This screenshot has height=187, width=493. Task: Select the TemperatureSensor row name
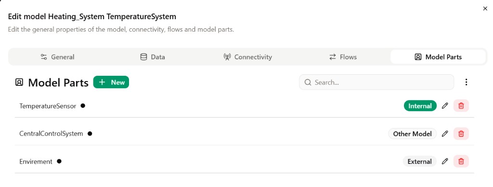pos(48,106)
